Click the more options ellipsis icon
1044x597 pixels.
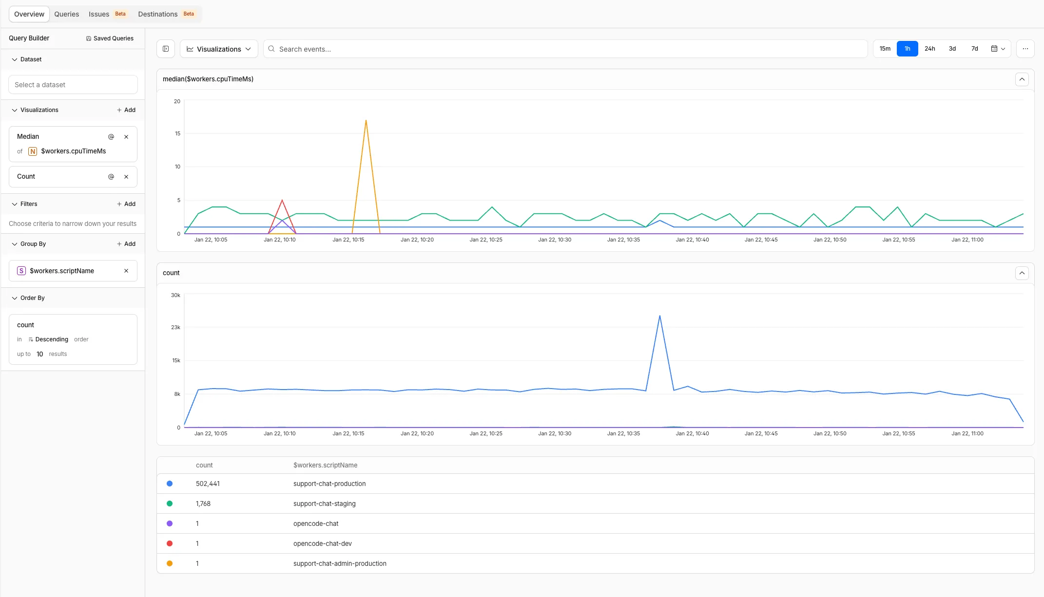1025,49
